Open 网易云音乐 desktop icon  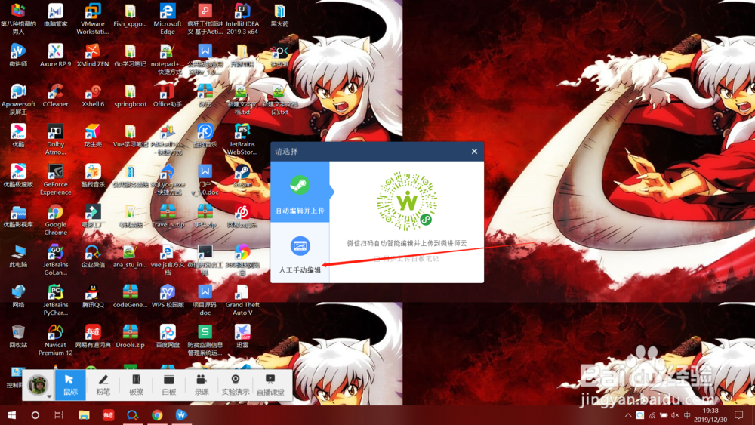coord(242,216)
